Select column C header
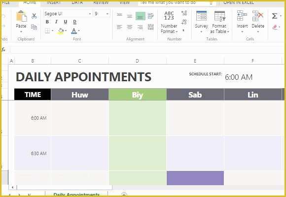The image size is (286, 197). (x=79, y=61)
